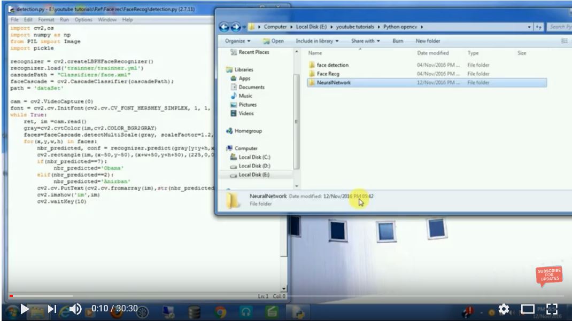
Task: Skip to the next video
Action: pyautogui.click(x=52, y=309)
